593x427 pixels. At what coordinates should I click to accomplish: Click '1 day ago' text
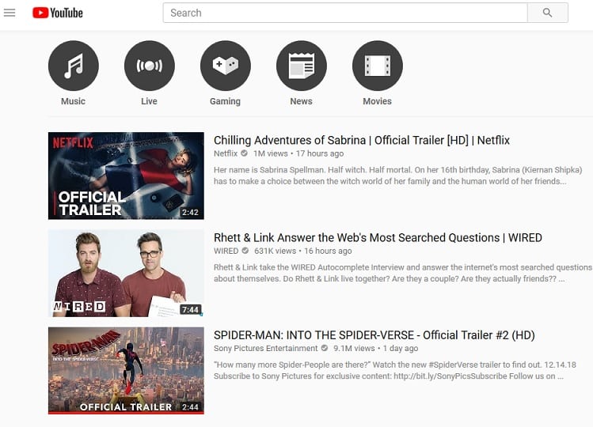[401, 349]
